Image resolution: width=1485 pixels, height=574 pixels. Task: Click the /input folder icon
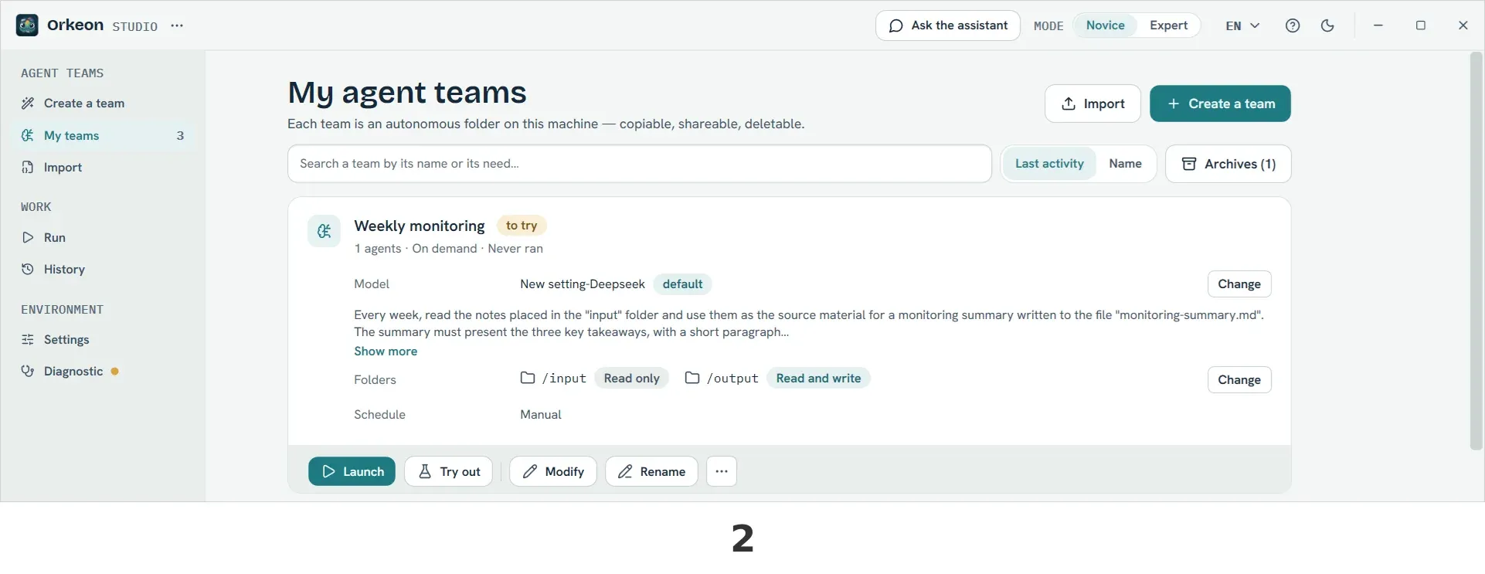pyautogui.click(x=528, y=378)
